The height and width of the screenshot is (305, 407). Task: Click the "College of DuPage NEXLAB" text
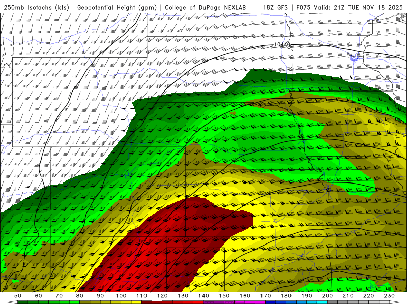click(x=206, y=8)
